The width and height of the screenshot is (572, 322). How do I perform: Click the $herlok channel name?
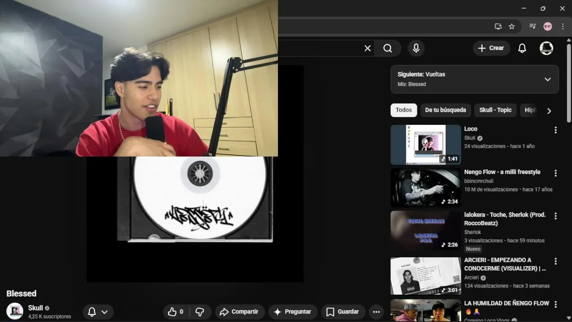click(x=472, y=232)
